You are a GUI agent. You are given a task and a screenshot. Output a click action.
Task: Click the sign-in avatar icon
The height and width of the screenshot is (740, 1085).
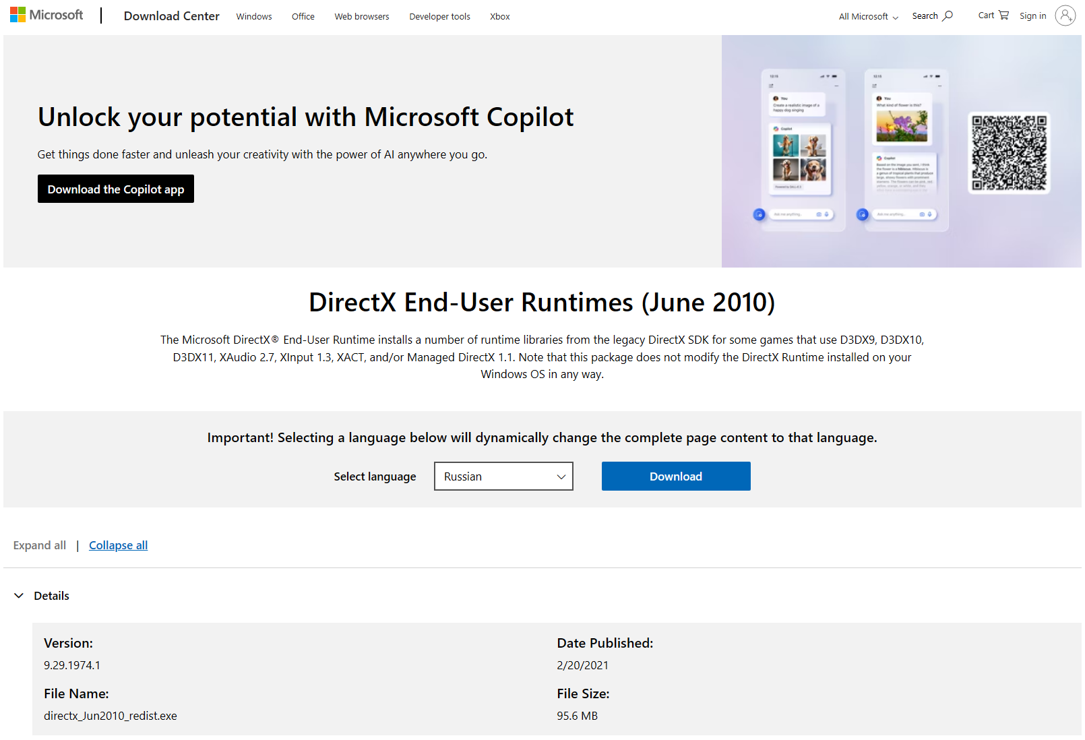tap(1065, 16)
